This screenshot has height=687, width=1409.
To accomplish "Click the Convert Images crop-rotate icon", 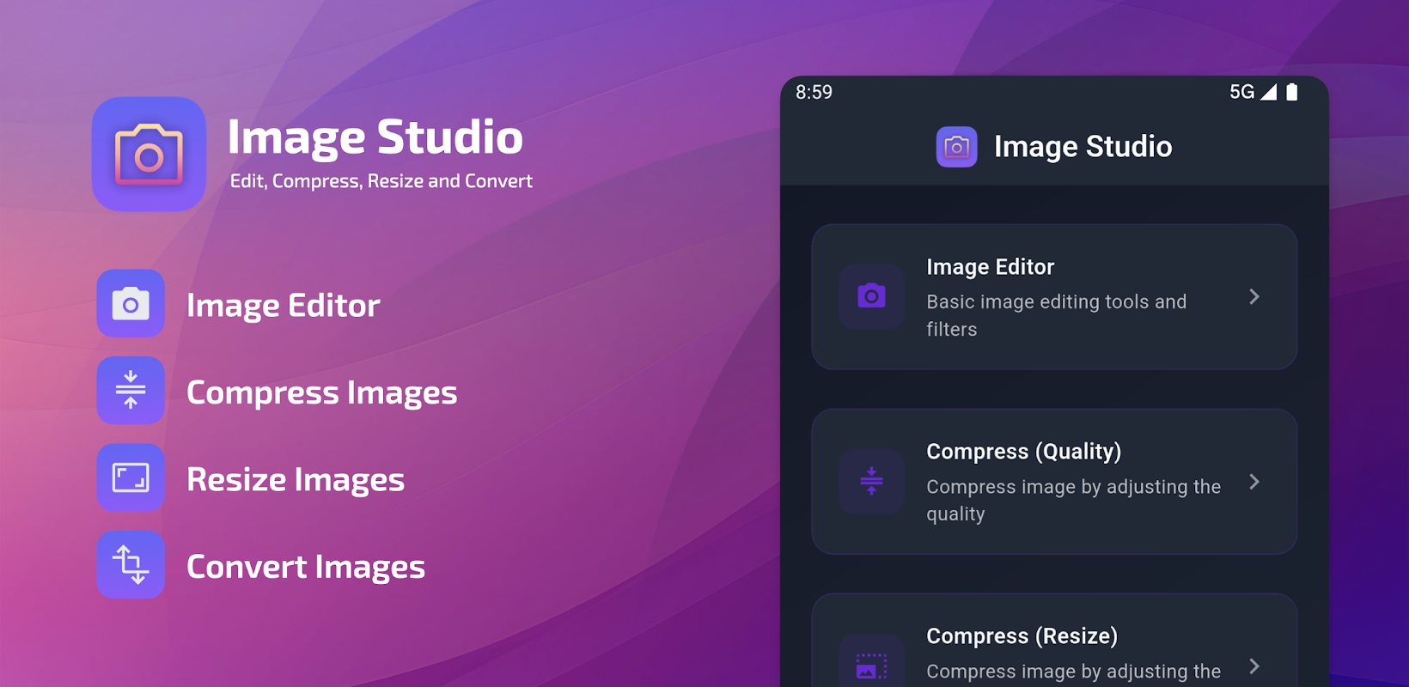I will coord(131,565).
